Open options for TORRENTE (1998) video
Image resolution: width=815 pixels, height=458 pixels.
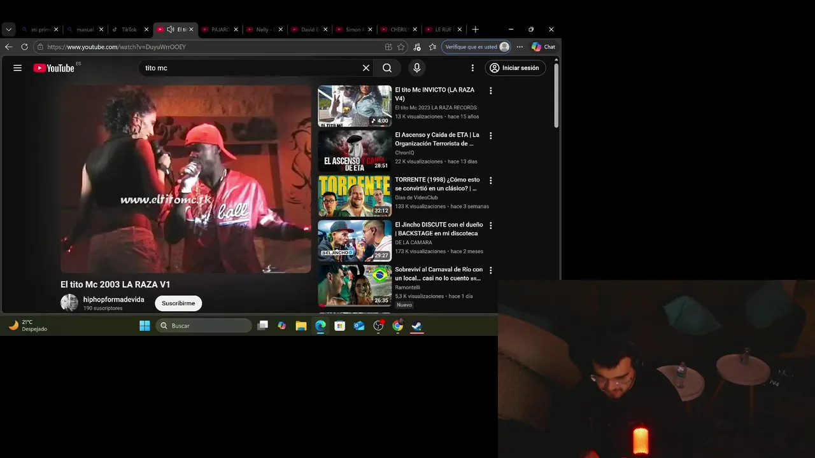tap(490, 181)
